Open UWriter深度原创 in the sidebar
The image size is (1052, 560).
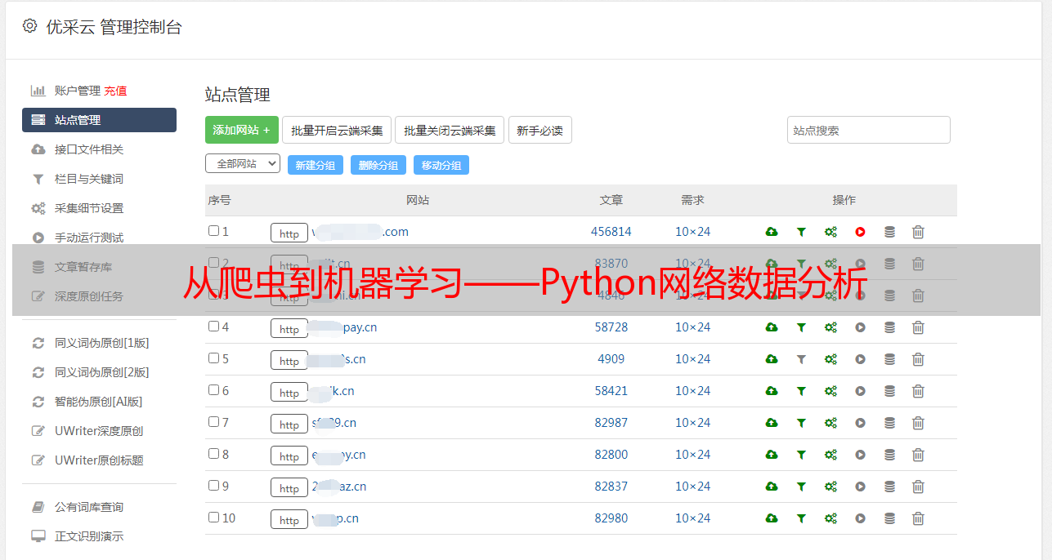[x=99, y=431]
